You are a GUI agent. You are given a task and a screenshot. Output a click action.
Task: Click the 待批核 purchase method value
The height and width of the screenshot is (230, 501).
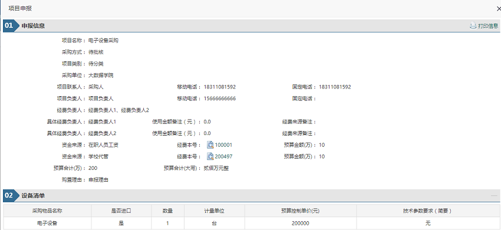[96, 52]
